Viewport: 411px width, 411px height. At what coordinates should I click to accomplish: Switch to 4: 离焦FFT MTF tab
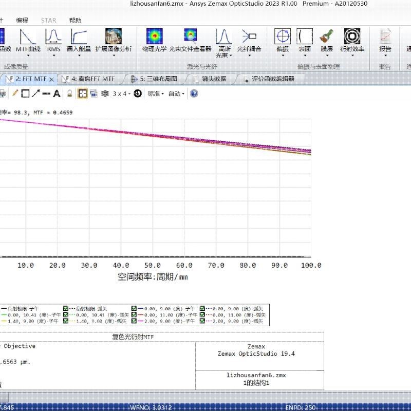tap(90, 79)
